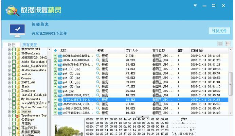Switch to detailed list view

228,44
